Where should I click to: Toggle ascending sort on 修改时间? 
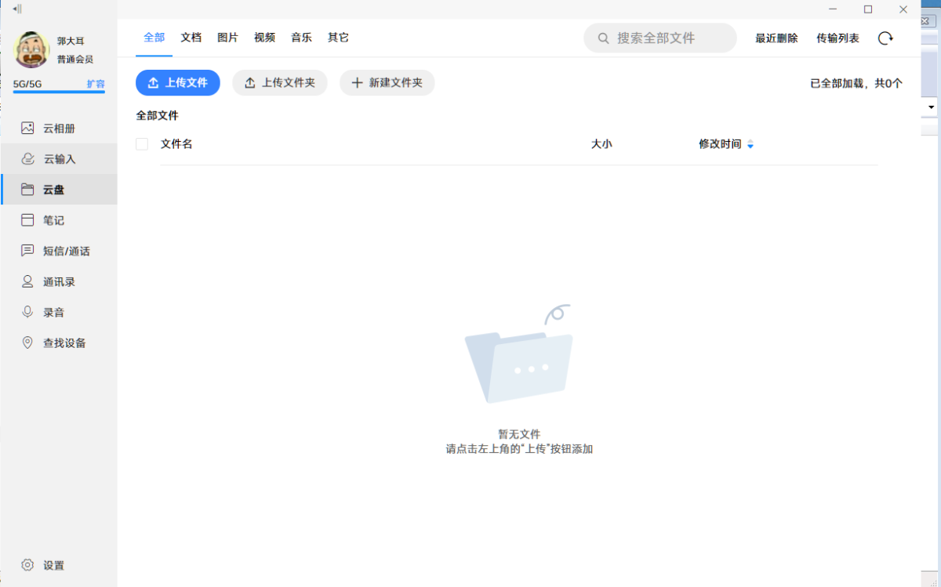pos(750,140)
